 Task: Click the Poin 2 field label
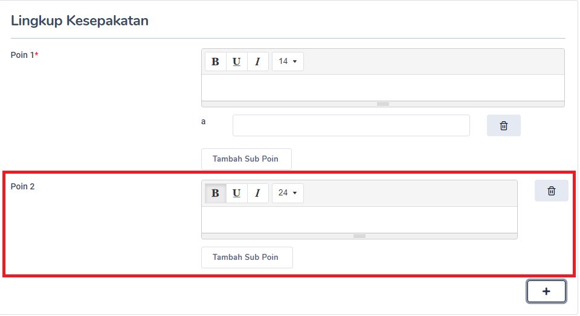[23, 186]
